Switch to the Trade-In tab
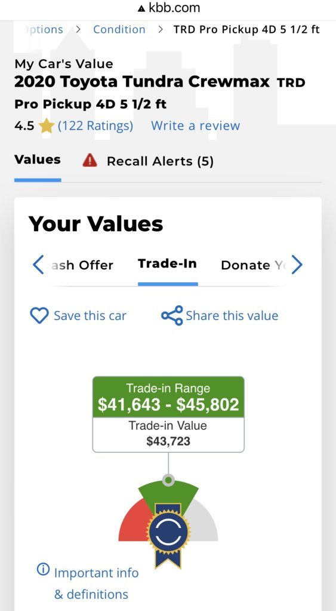The image size is (336, 611). tap(168, 264)
